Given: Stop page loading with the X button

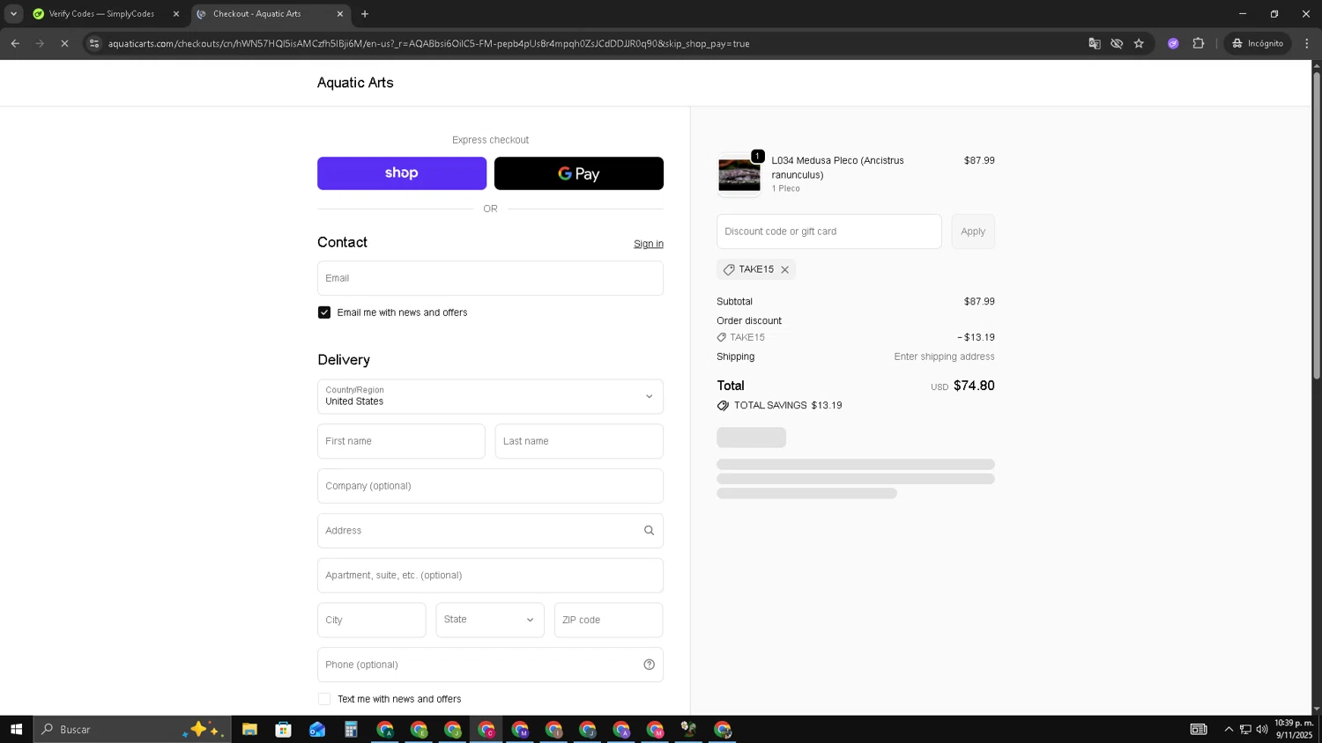Looking at the screenshot, I should [64, 43].
